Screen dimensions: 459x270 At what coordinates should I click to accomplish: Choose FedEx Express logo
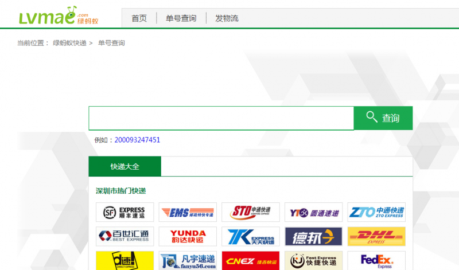(x=376, y=260)
